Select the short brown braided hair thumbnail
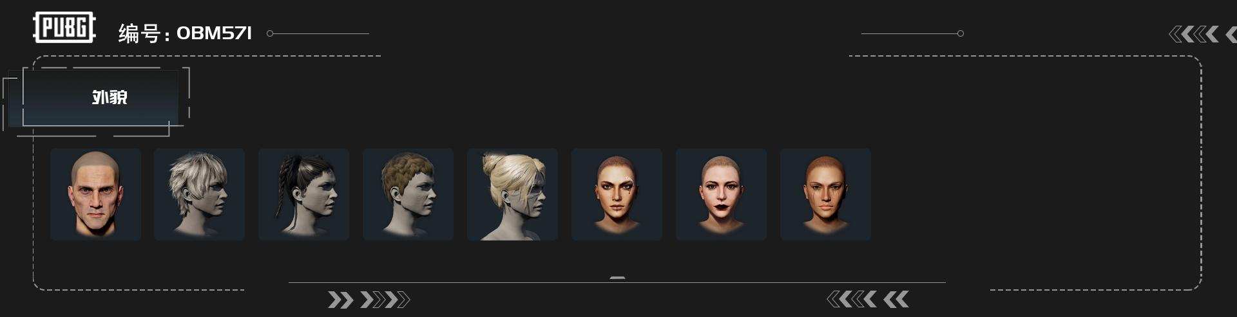This screenshot has width=1237, height=317. pyautogui.click(x=408, y=194)
